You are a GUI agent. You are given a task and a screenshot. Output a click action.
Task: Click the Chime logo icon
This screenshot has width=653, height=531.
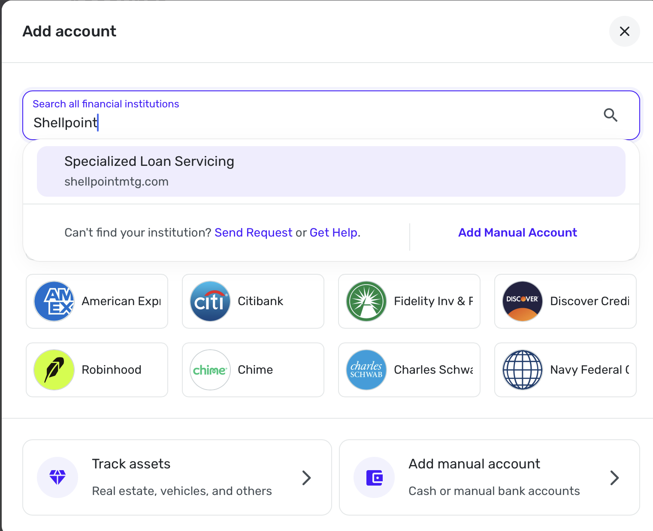point(210,370)
